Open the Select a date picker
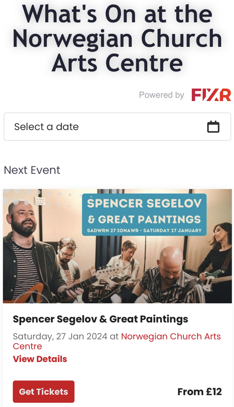This screenshot has height=407, width=234. 117,127
